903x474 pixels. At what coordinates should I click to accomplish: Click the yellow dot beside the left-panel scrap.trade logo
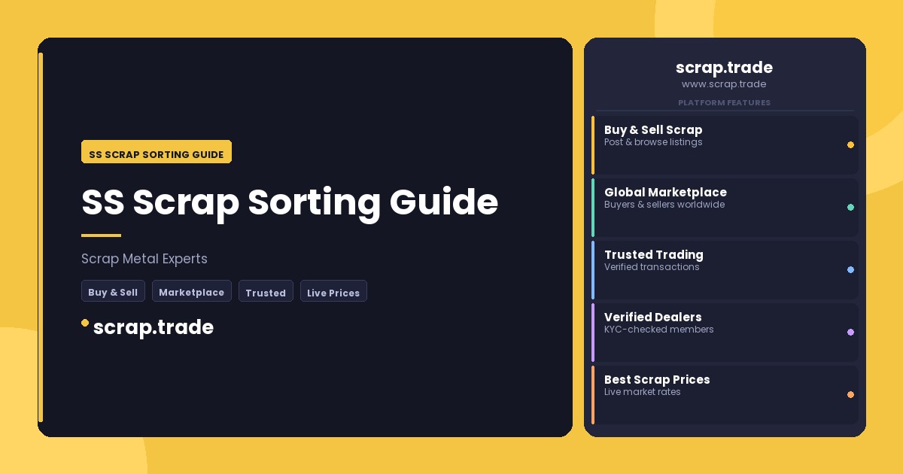[x=85, y=323]
